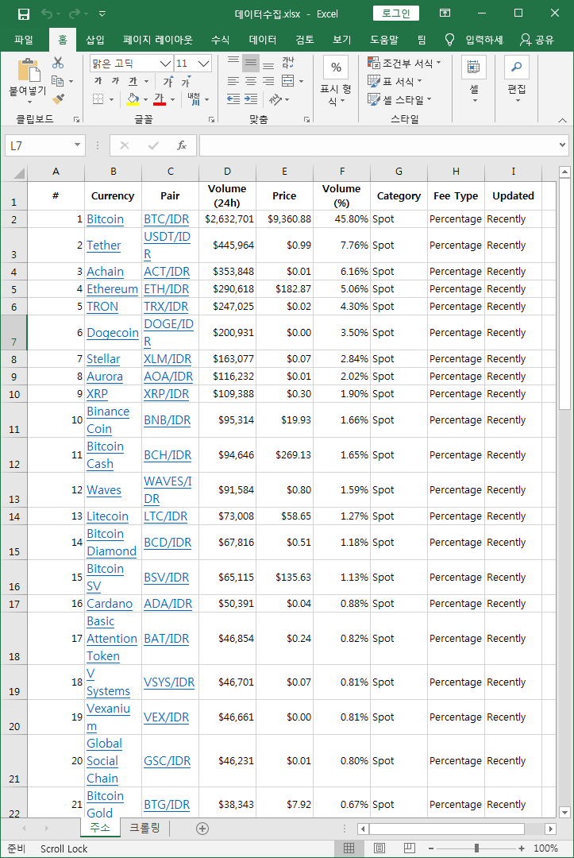
Task: Expand the font size dropdown showing 11
Action: [x=203, y=64]
